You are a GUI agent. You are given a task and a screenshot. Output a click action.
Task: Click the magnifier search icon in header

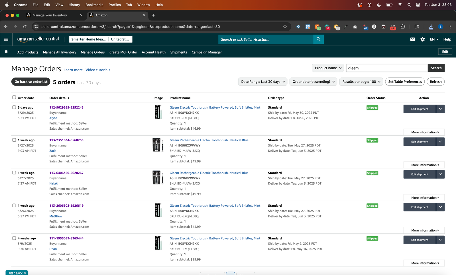[x=318, y=39]
